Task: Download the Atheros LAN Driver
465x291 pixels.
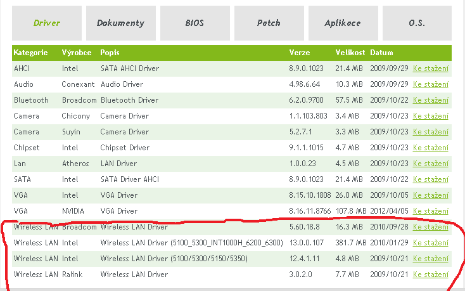Action: coord(430,164)
